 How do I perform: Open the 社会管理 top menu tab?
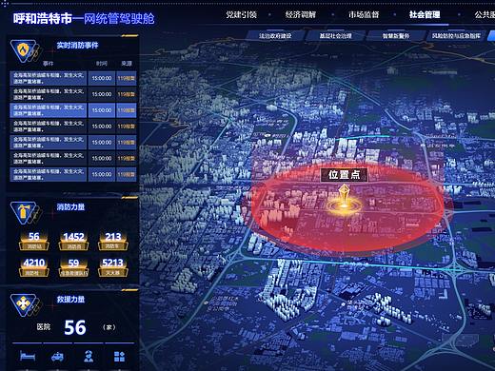tap(425, 14)
